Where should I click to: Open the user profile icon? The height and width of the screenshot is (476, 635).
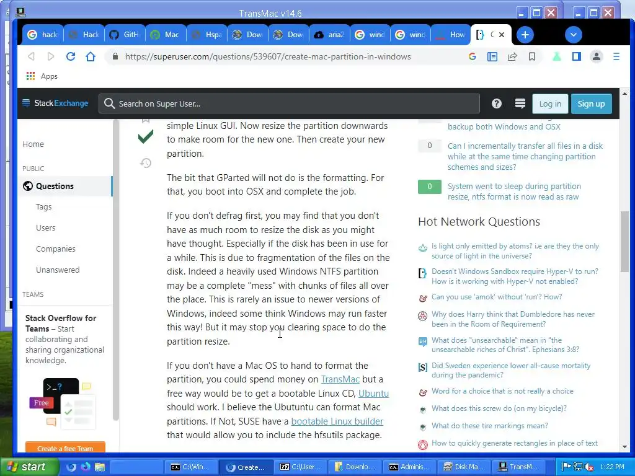(x=597, y=56)
